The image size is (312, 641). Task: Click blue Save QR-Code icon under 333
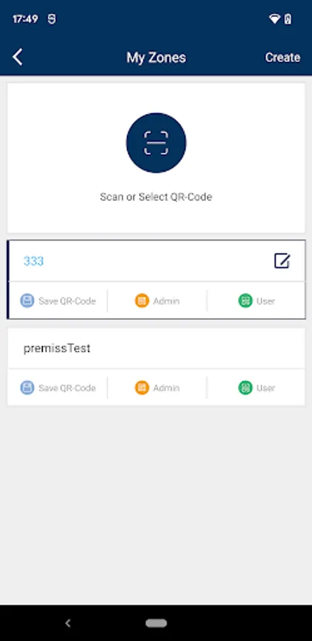pyautogui.click(x=27, y=301)
